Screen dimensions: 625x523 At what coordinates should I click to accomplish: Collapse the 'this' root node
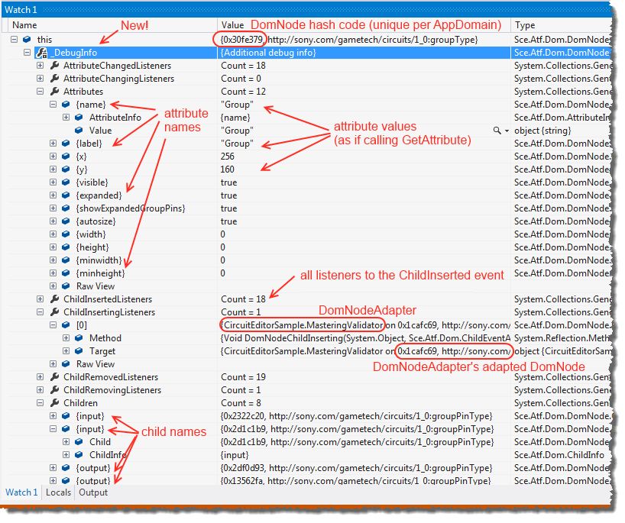coord(14,40)
